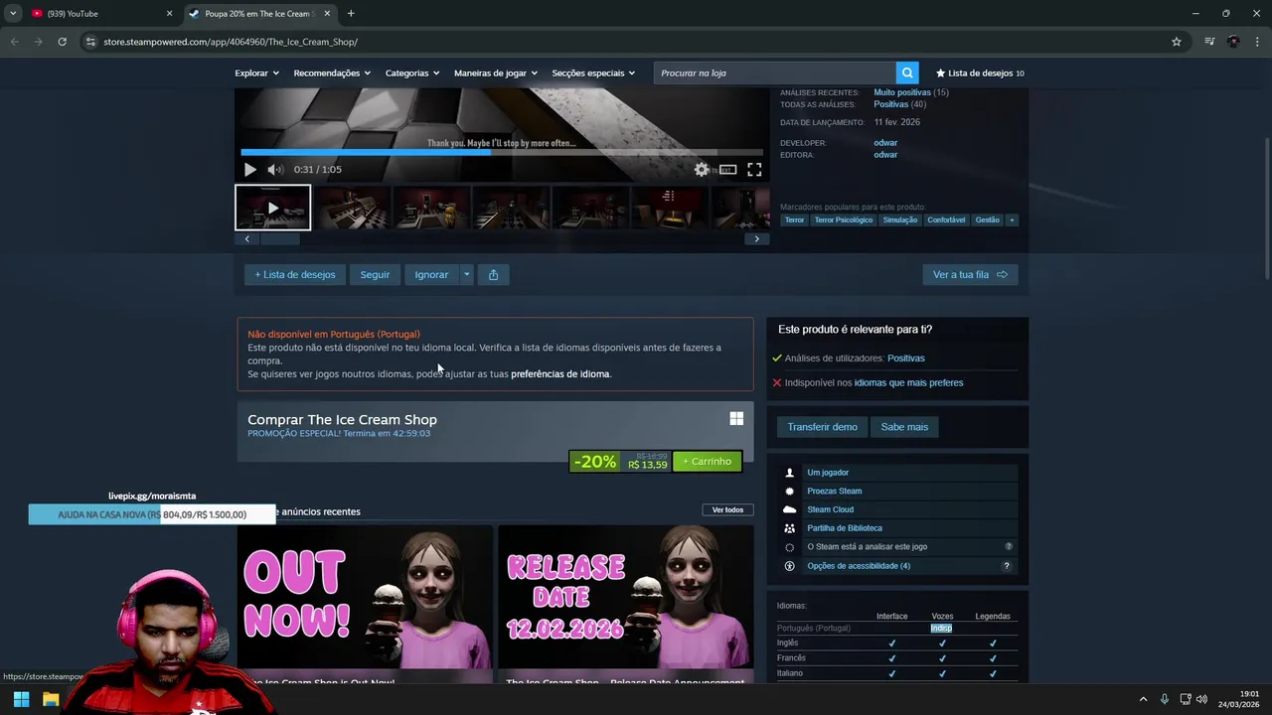1272x715 pixels.
Task: Play the trailer video
Action: tap(249, 170)
